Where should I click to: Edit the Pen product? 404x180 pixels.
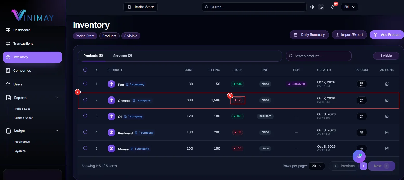coord(387,84)
